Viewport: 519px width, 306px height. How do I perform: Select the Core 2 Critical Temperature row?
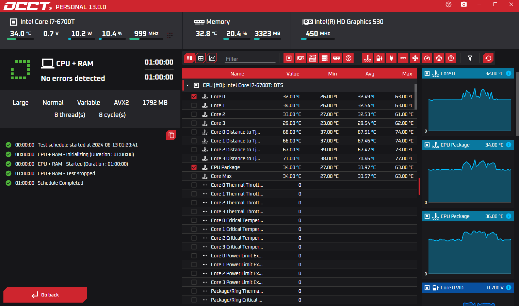pos(299,238)
